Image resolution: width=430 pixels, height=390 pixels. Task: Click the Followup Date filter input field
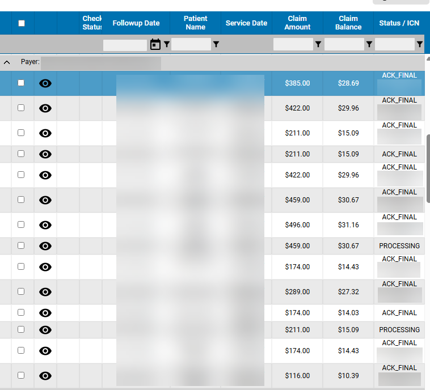pos(125,44)
